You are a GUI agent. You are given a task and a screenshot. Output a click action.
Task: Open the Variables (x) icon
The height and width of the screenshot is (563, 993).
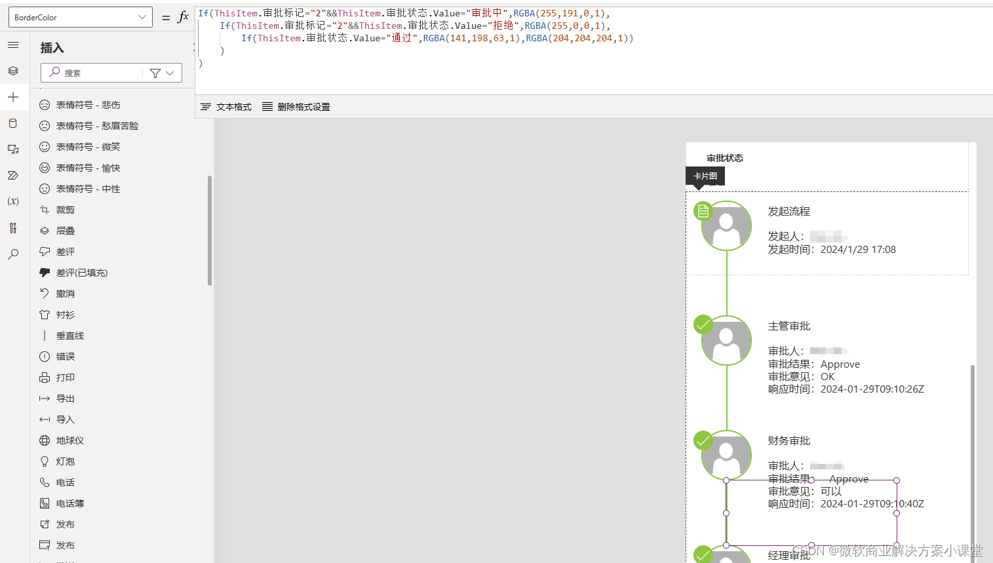click(13, 201)
